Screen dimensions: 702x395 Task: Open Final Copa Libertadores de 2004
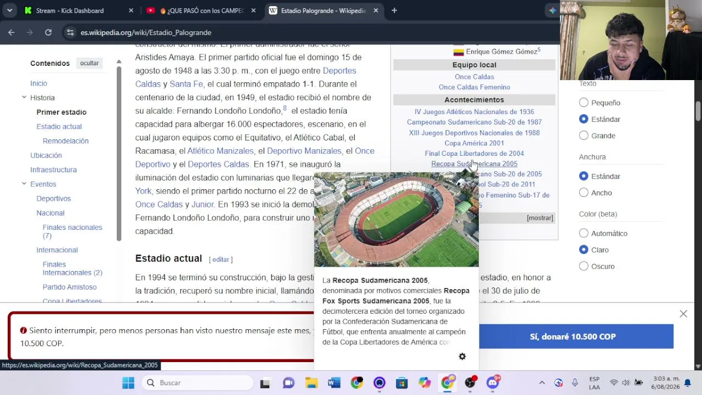(474, 154)
